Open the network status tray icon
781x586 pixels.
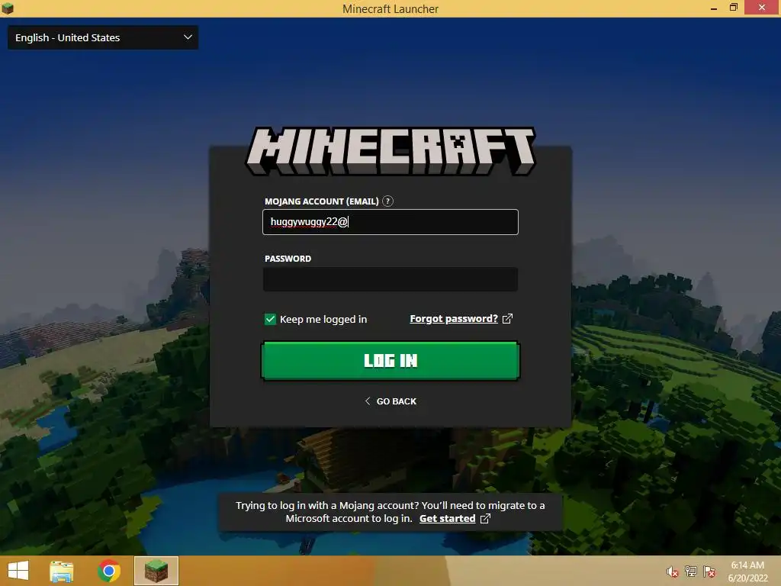(691, 572)
